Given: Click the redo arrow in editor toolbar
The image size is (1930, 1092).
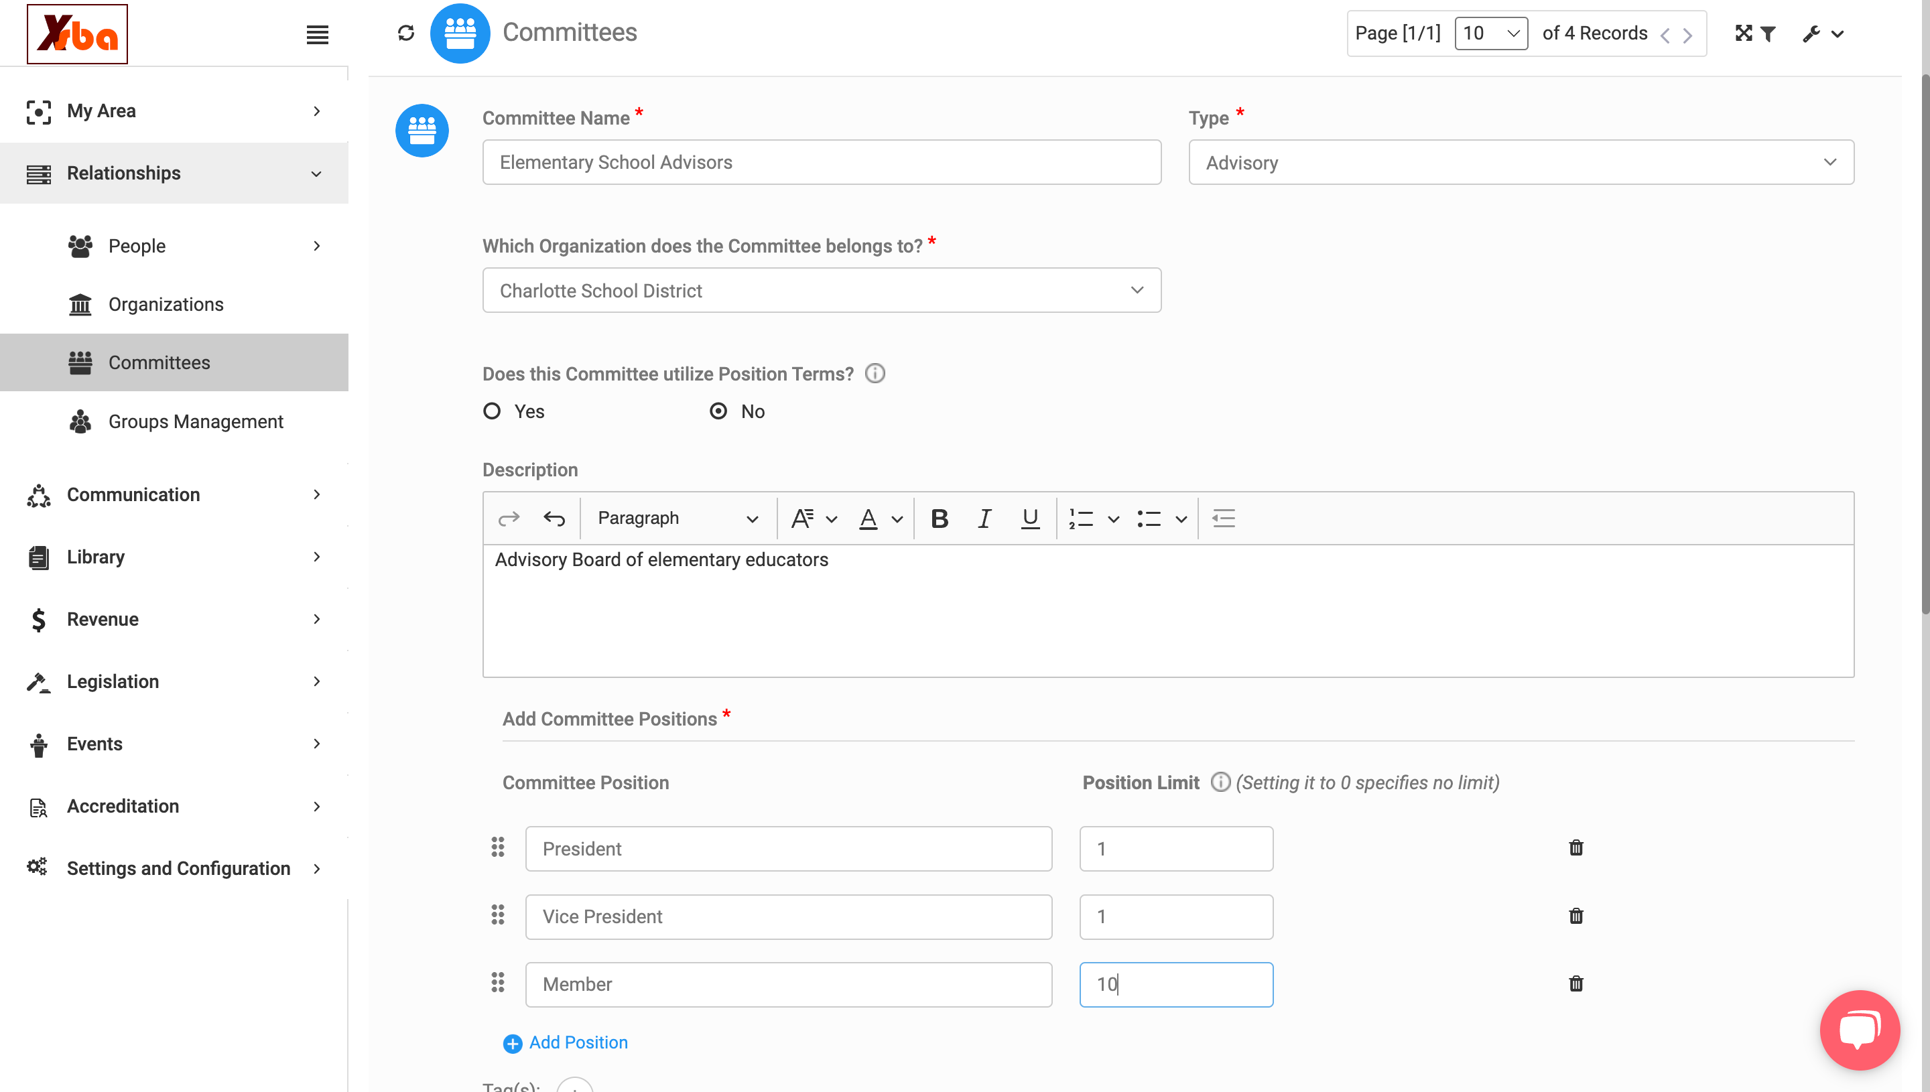Looking at the screenshot, I should click(509, 519).
